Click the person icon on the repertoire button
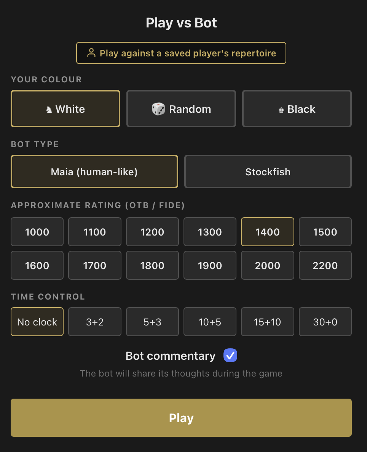 [x=91, y=53]
